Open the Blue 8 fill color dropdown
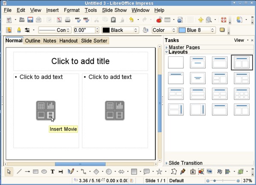 (x=197, y=30)
